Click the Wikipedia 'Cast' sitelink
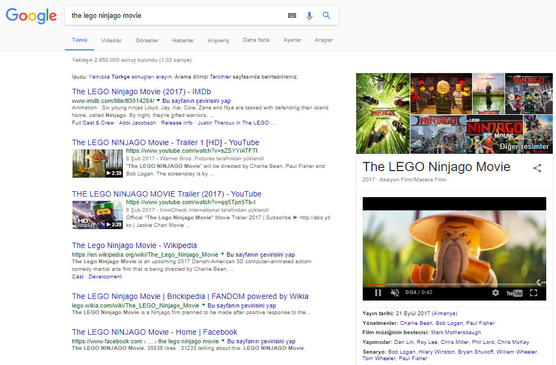The image size is (556, 365). (x=77, y=277)
